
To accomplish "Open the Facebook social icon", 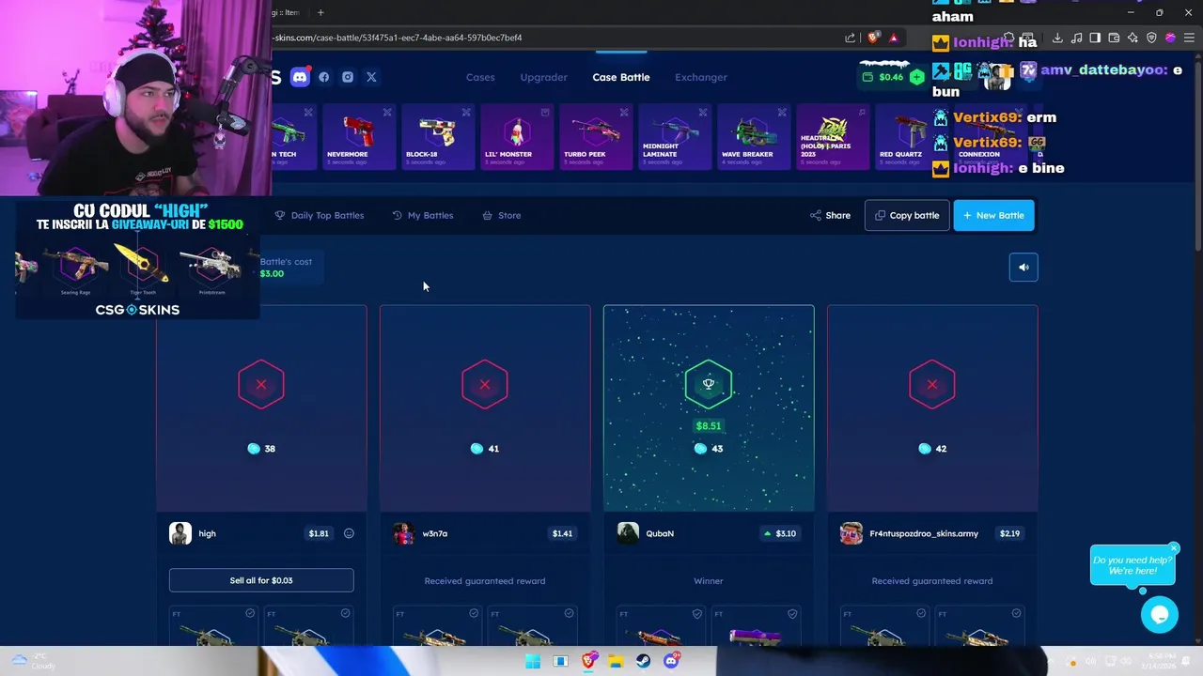I will coord(324,77).
